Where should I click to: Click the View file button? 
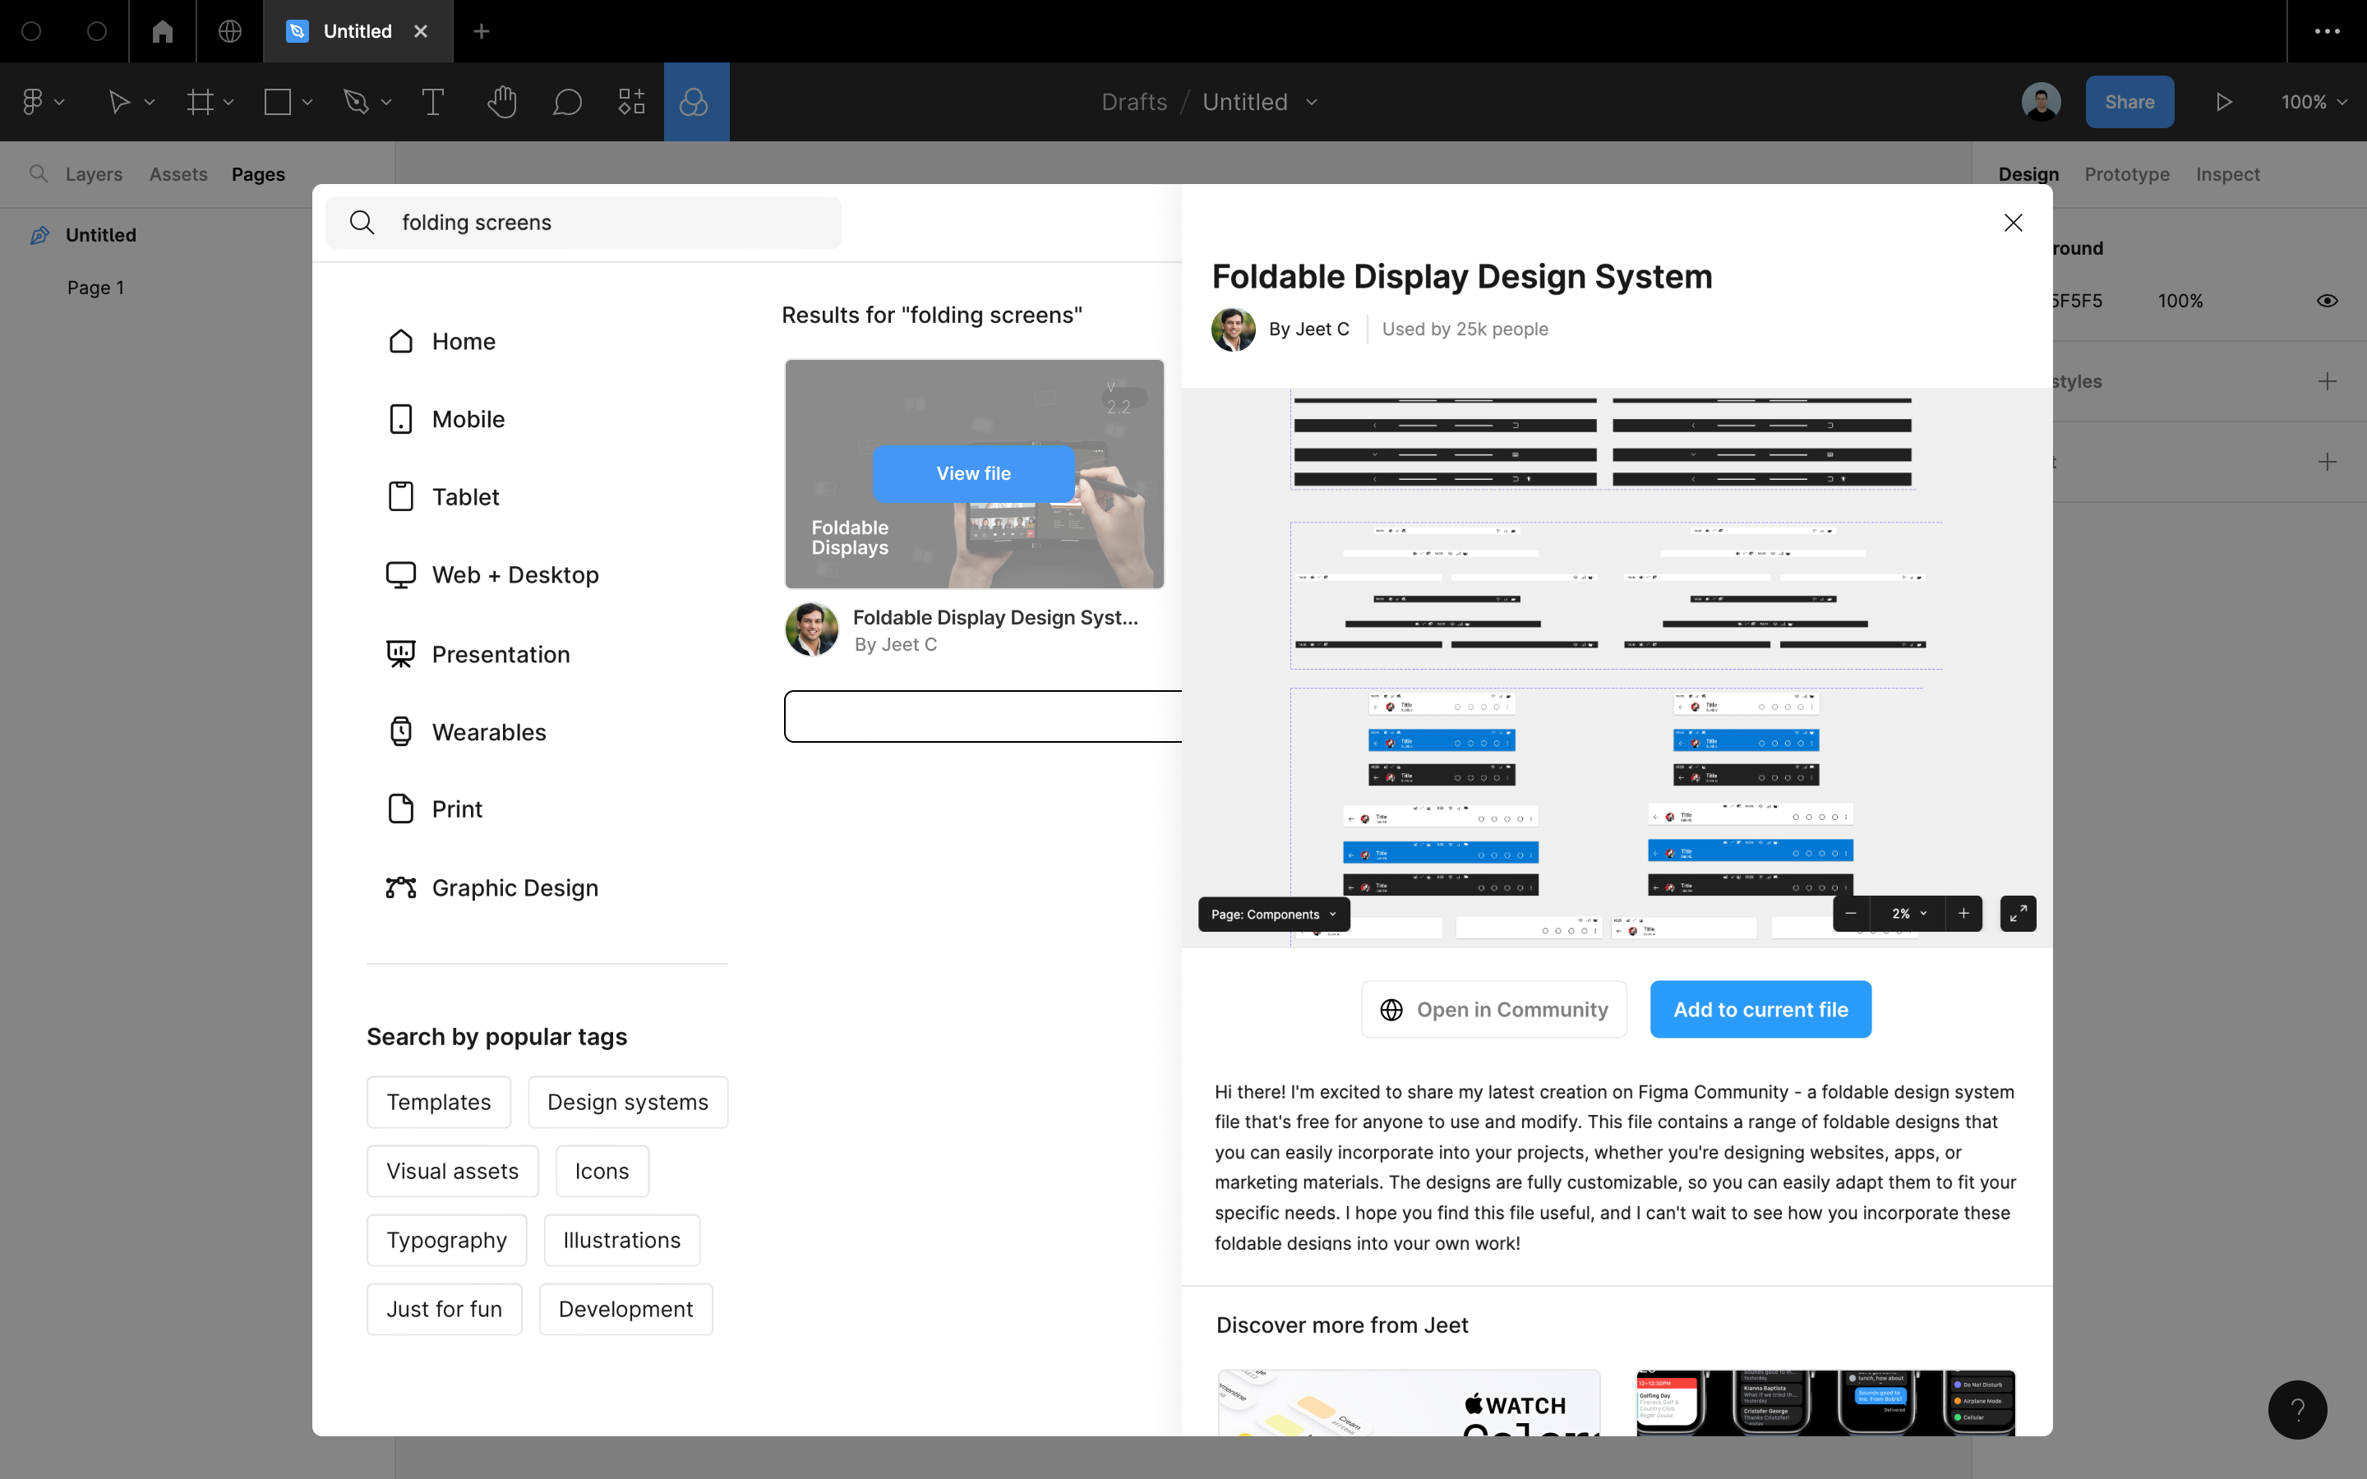(973, 473)
